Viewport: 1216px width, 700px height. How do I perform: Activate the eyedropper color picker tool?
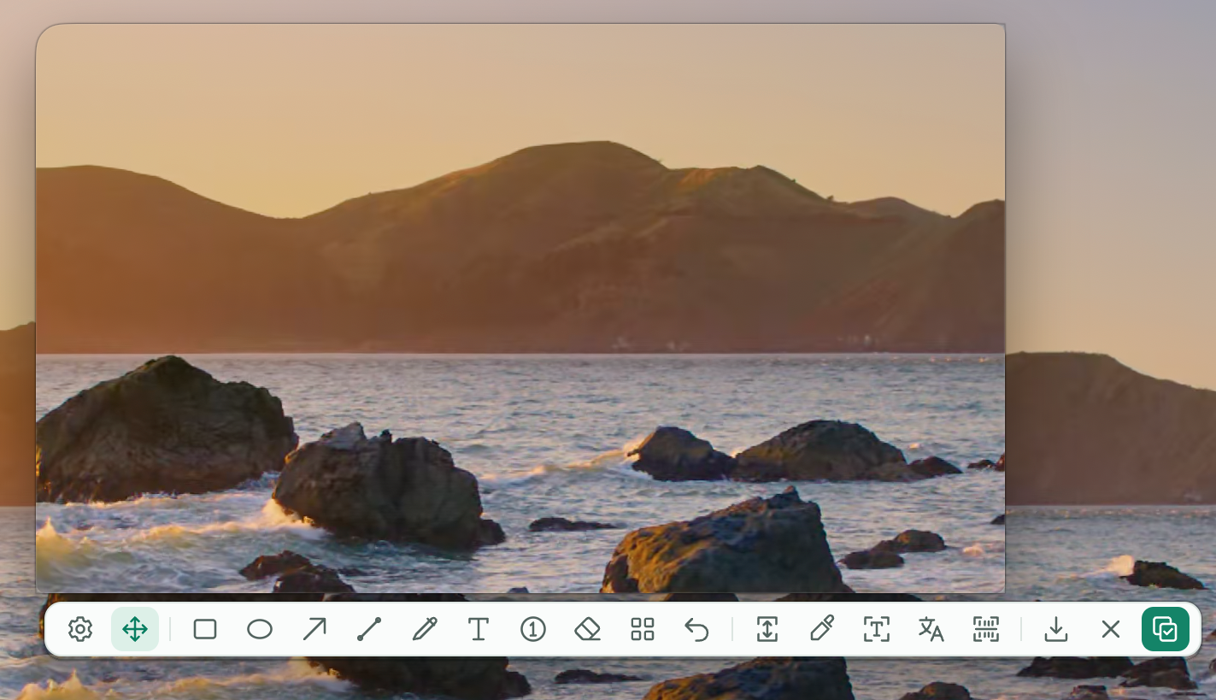tap(822, 630)
